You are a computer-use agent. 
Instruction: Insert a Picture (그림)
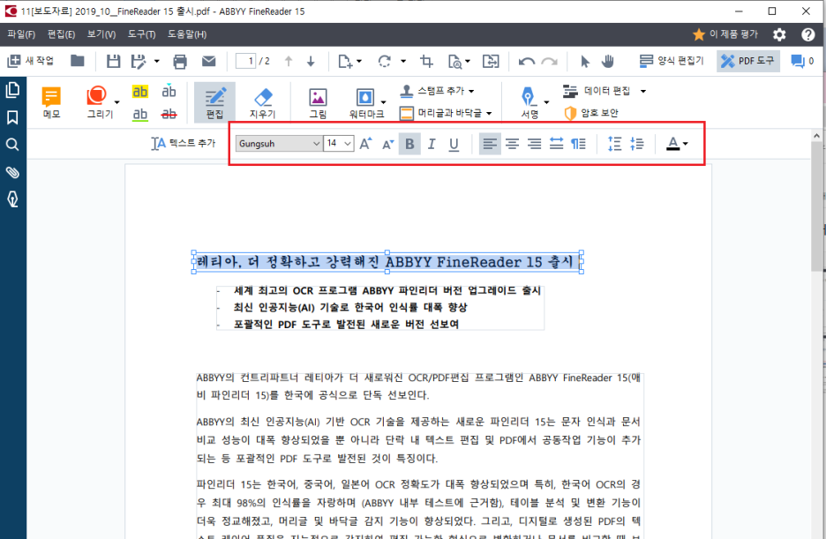click(318, 102)
